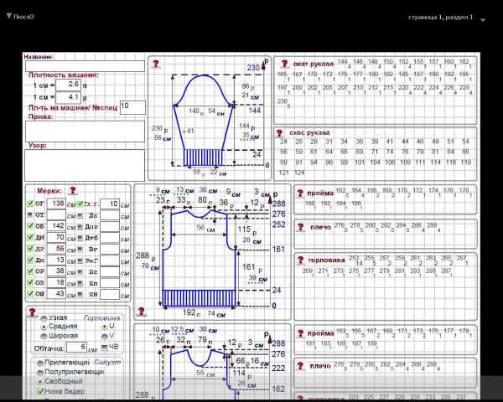This screenshot has width=503, height=402.
Task: Expand the Люся3 document title triangle
Action: (x=8, y=16)
